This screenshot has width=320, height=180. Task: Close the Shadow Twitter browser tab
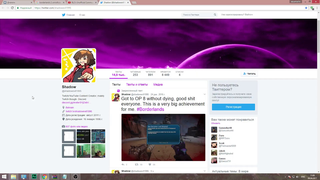(128, 2)
